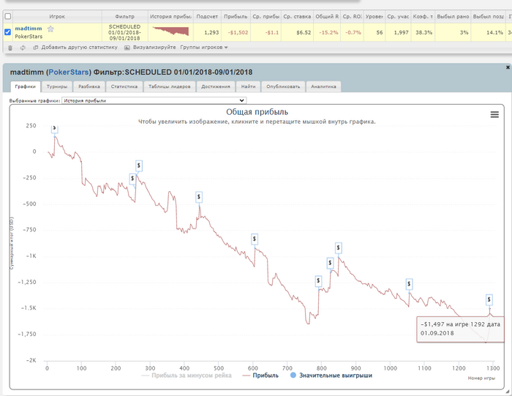
Task: Click the trash delete icon under the table
Action: tap(10, 48)
